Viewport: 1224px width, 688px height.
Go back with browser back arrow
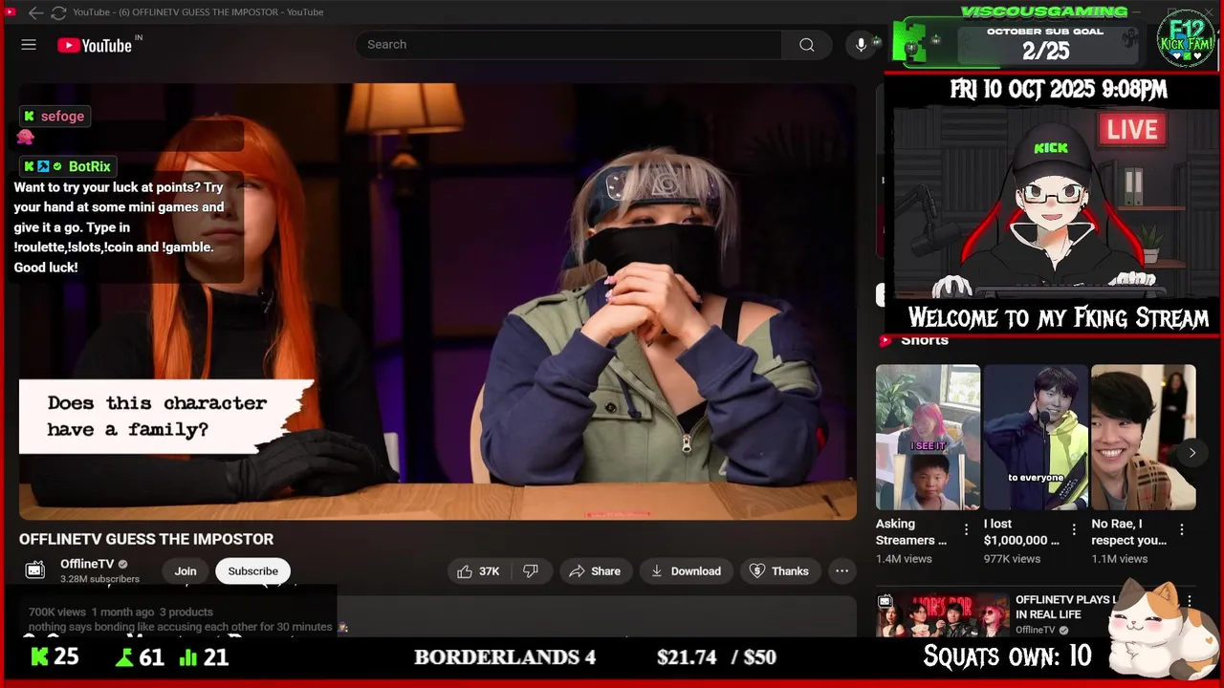(35, 12)
